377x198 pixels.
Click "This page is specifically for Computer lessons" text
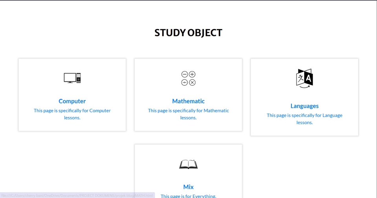[72, 114]
